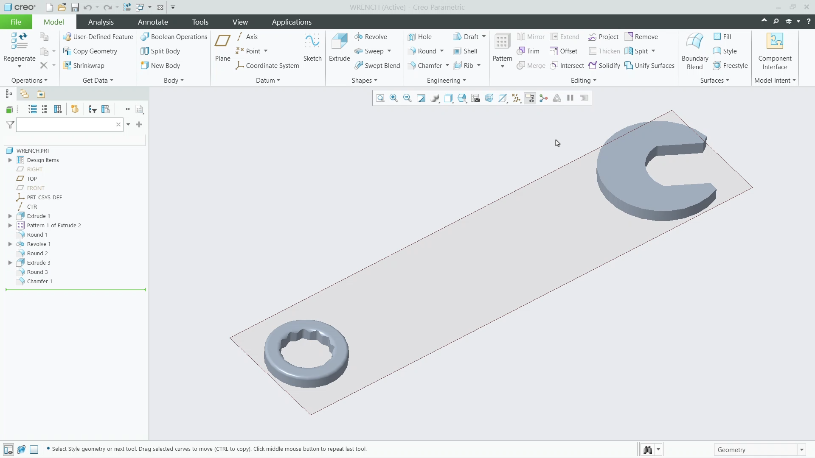Viewport: 815px width, 458px height.
Task: Activate the Zoom In tool in the graphics toolbar
Action: pyautogui.click(x=393, y=98)
